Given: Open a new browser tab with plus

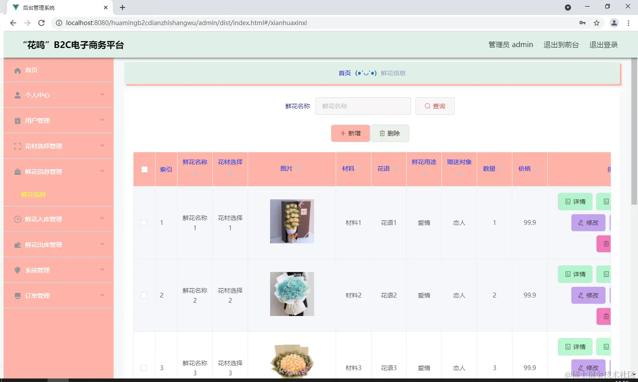Looking at the screenshot, I should click(x=122, y=7).
